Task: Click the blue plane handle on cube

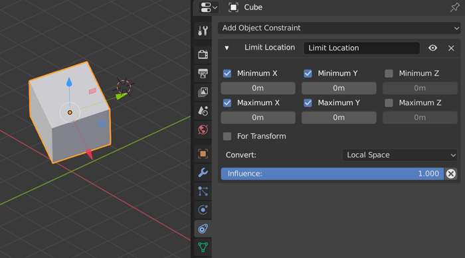Action: tap(102, 123)
